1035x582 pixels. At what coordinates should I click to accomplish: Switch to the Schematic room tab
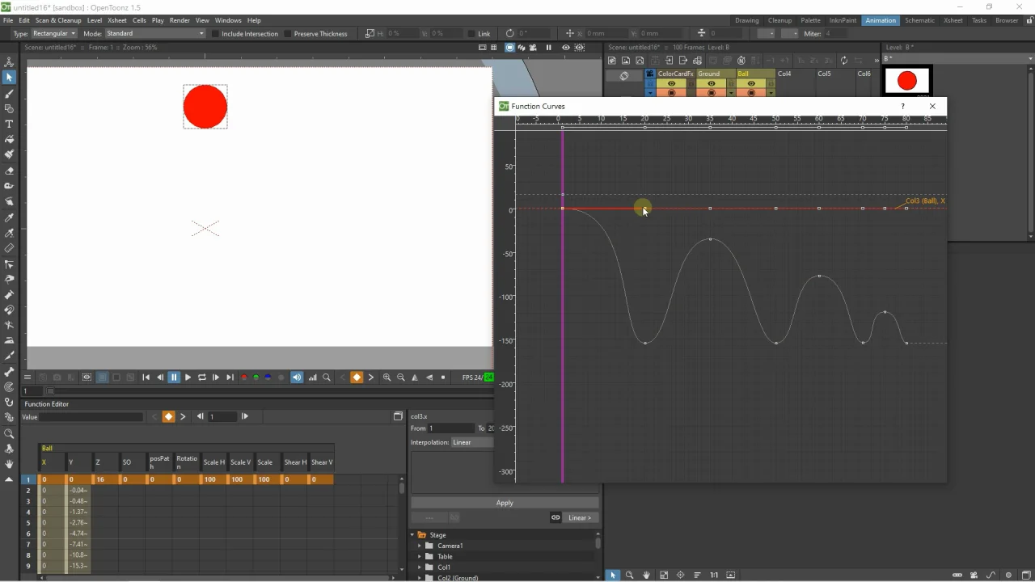919,20
